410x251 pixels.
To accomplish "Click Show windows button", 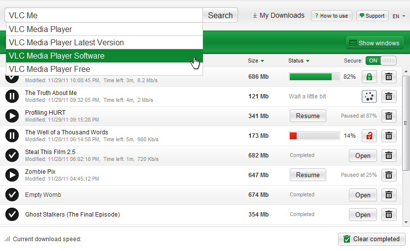I will coord(375,43).
